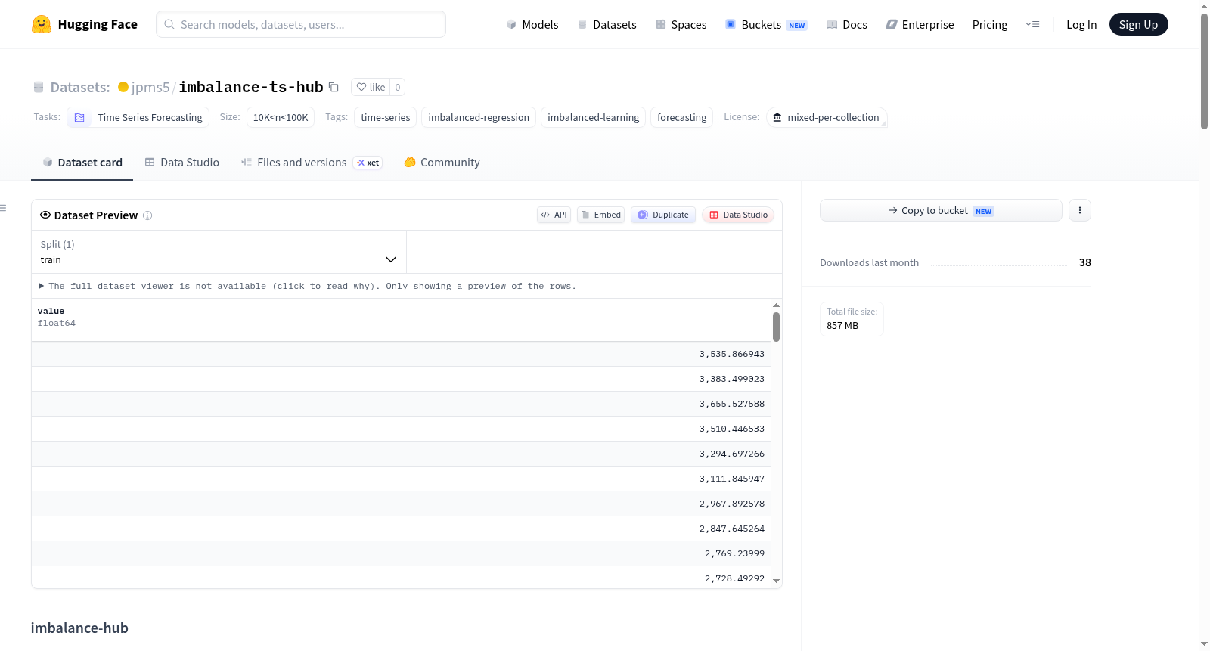Click the preview table scrollbar thumb
1210x651 pixels.
tap(776, 327)
